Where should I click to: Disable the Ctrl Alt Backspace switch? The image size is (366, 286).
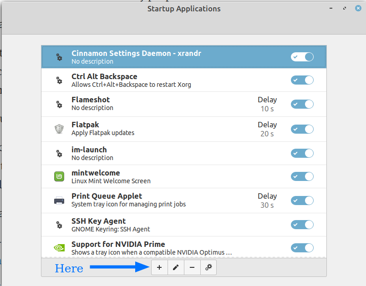point(302,80)
